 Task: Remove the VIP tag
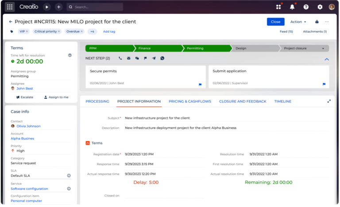(27, 31)
